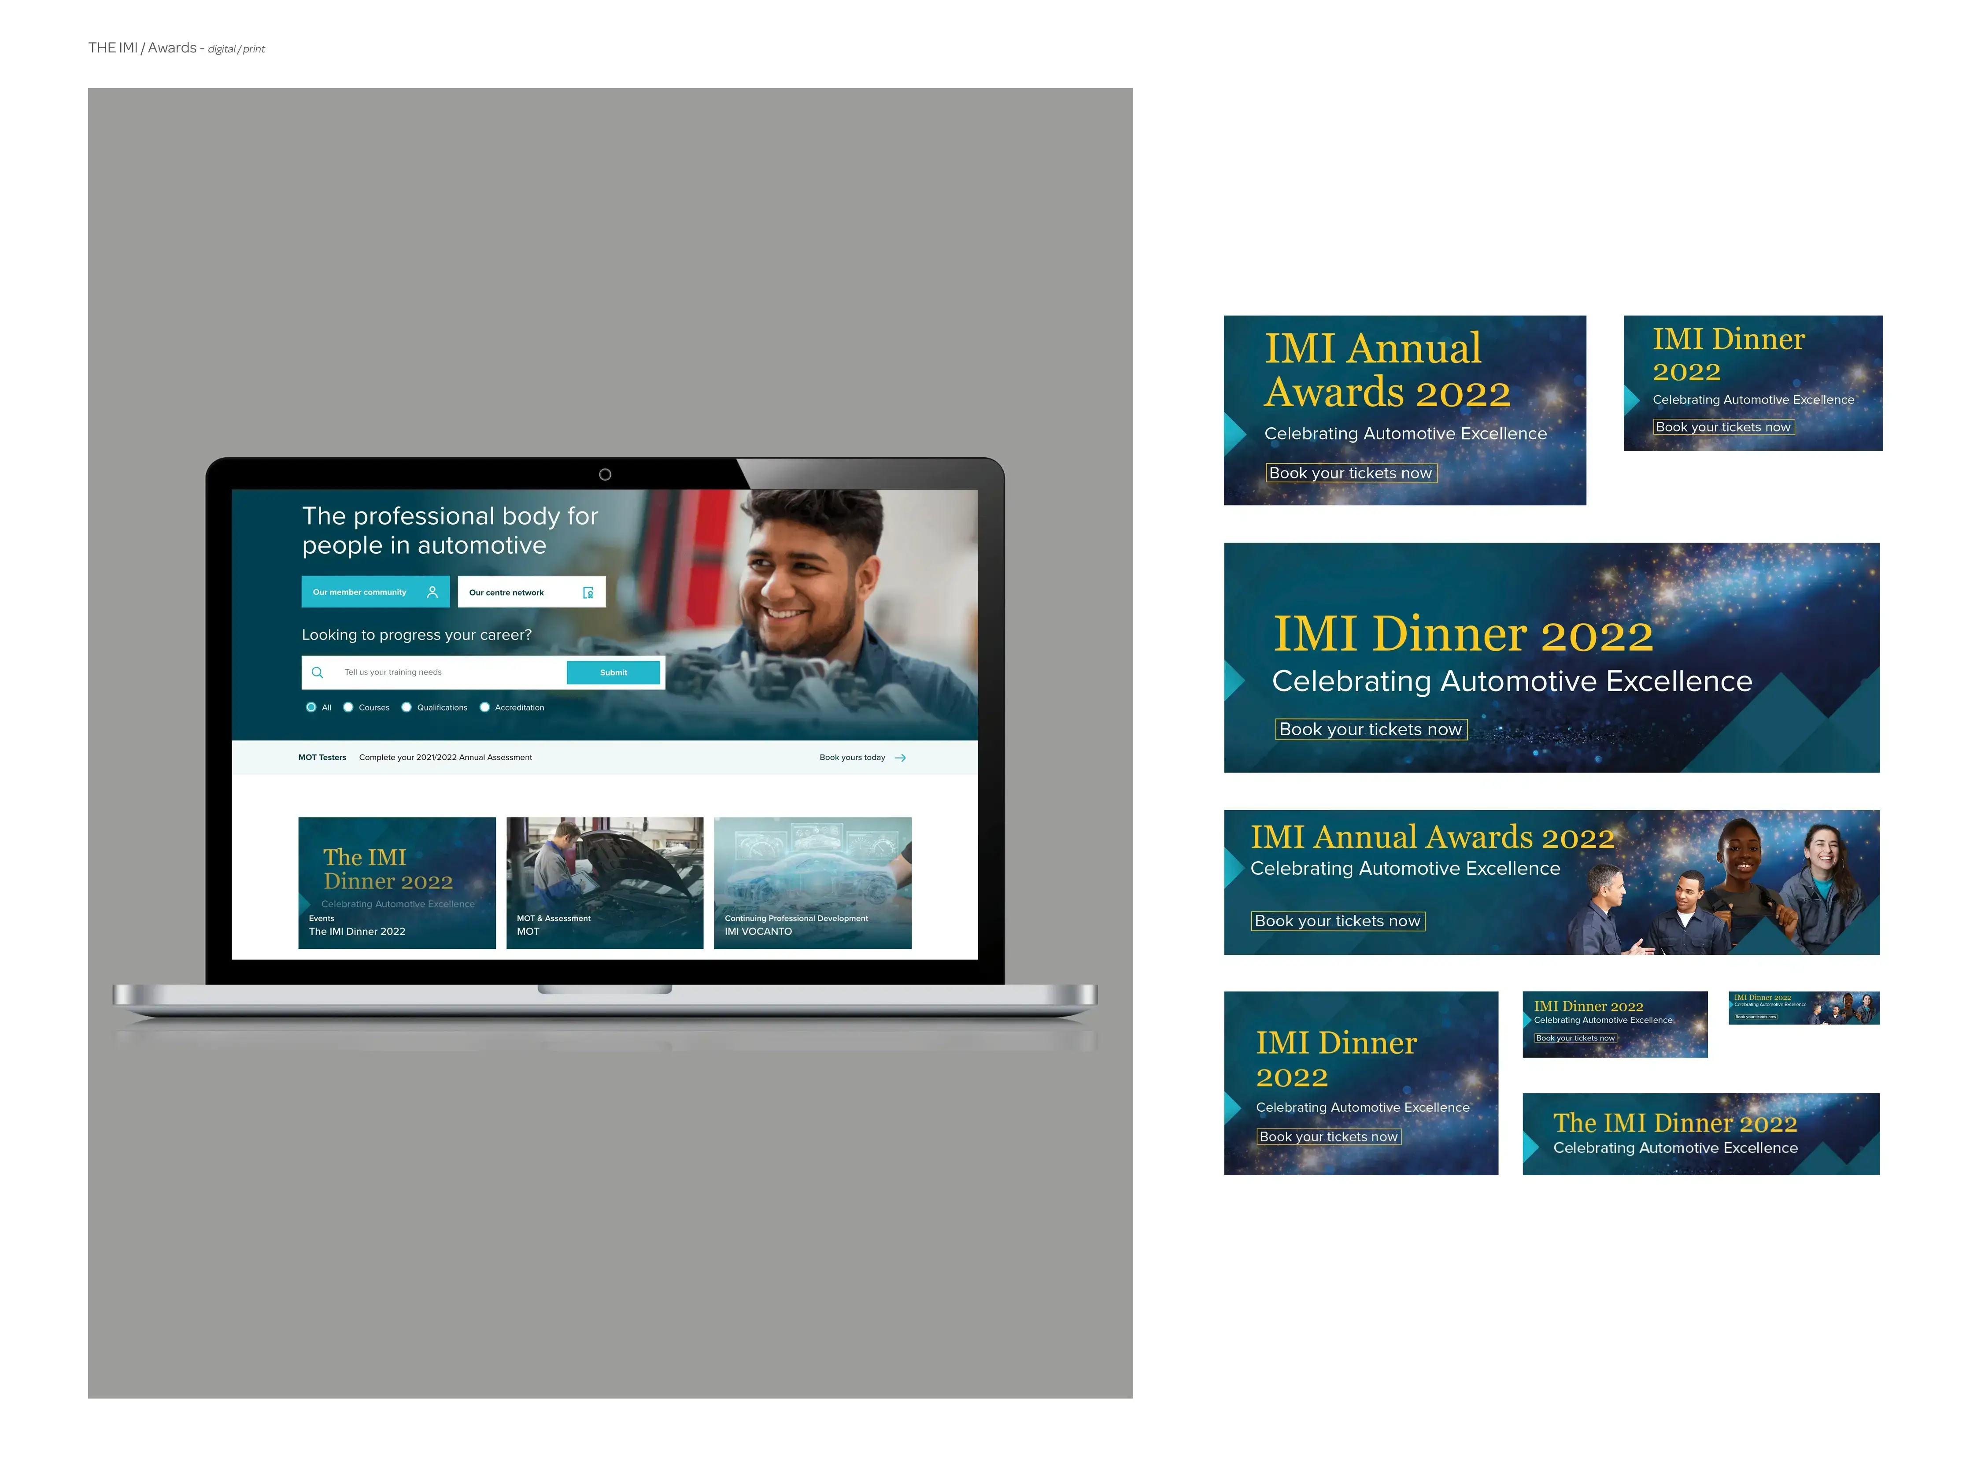This screenshot has width=1981, height=1484.
Task: Click the MOT Testers label
Action: click(x=322, y=758)
